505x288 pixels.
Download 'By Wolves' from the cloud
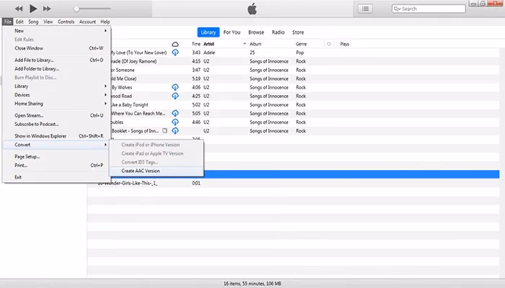tap(175, 87)
